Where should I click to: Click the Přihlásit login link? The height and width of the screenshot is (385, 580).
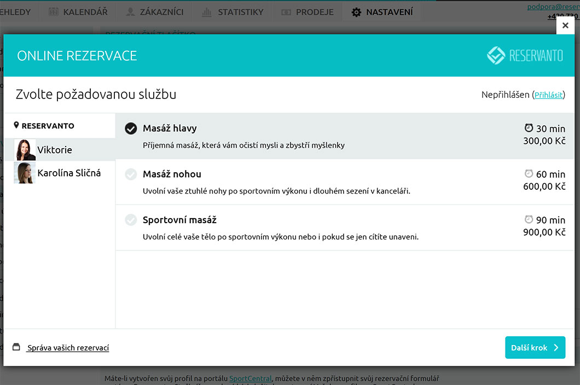pyautogui.click(x=548, y=95)
